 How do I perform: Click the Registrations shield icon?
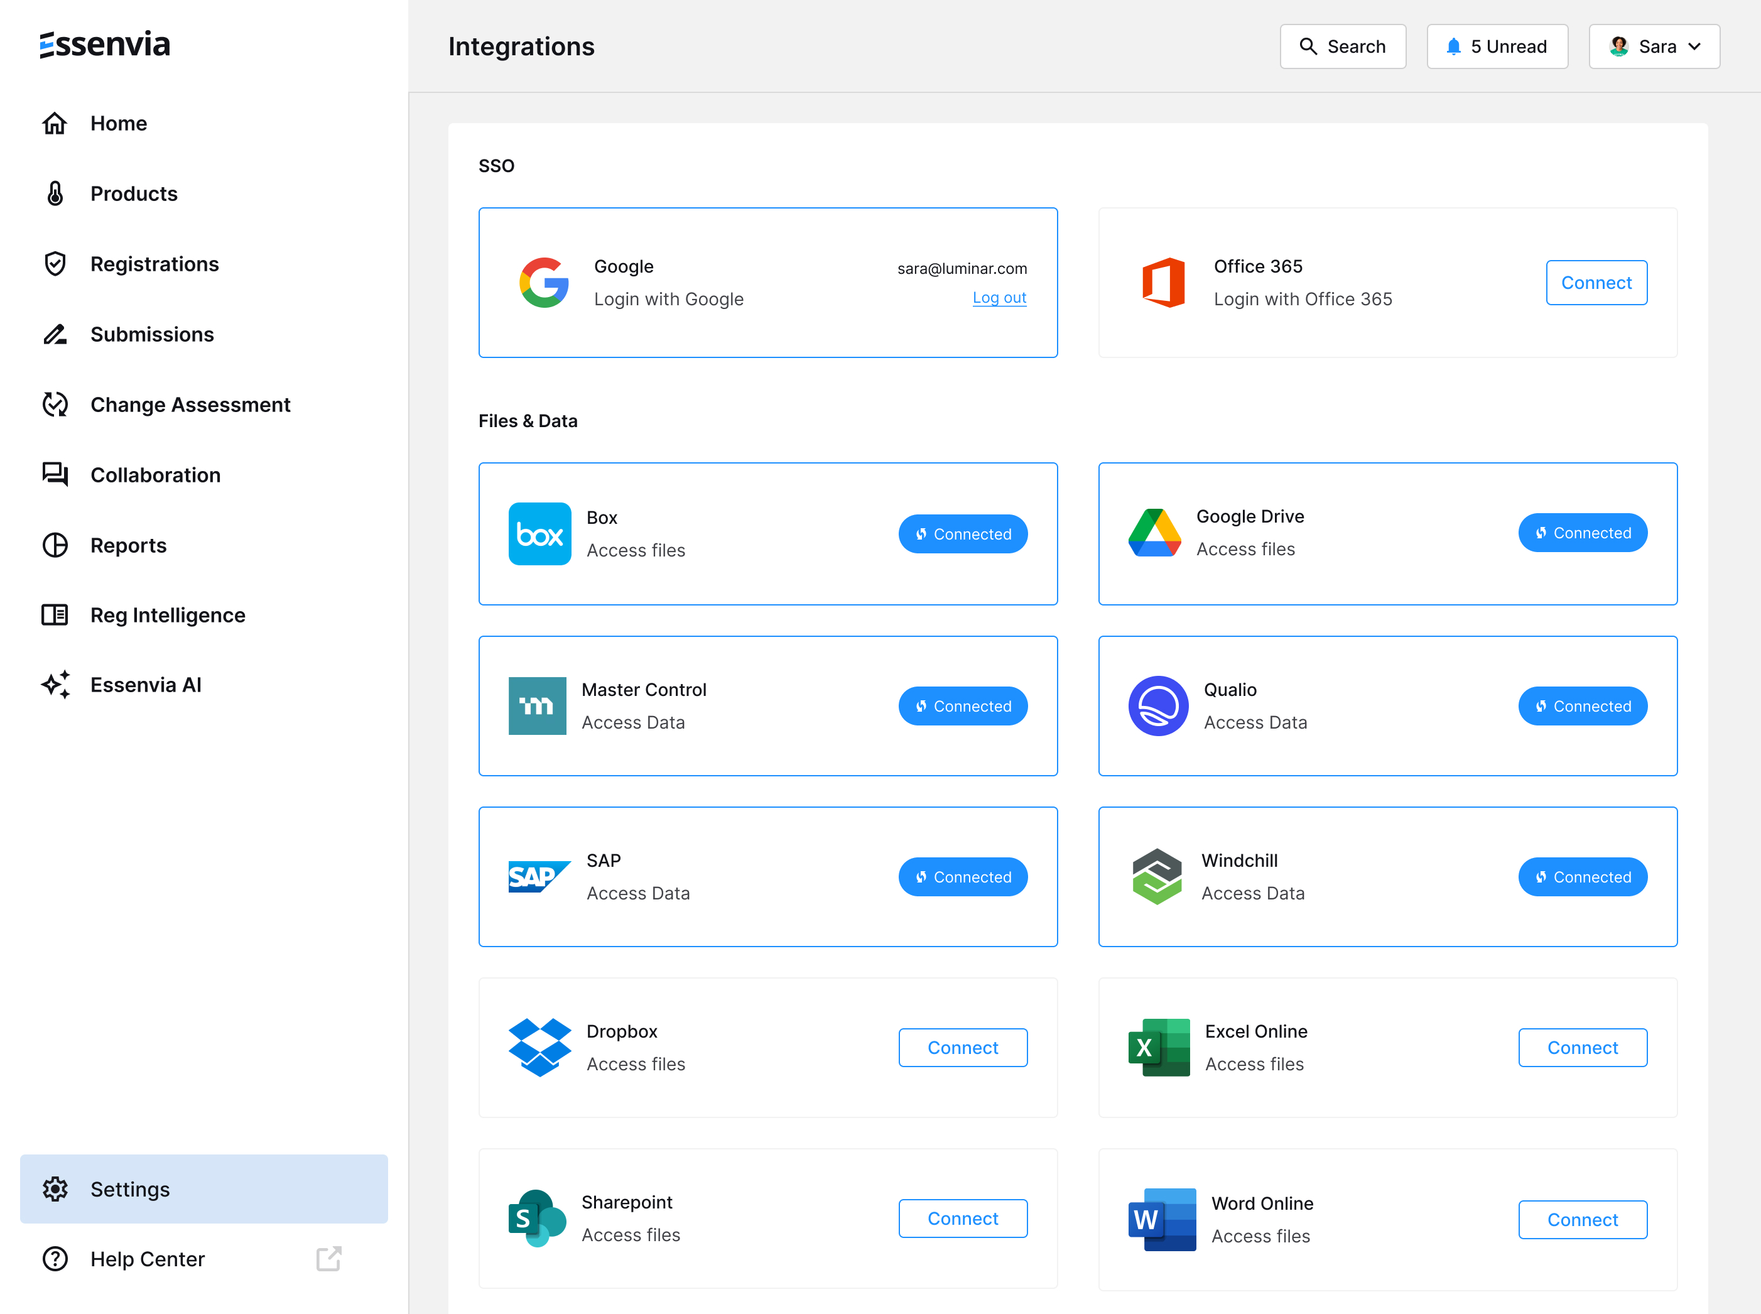tap(55, 264)
